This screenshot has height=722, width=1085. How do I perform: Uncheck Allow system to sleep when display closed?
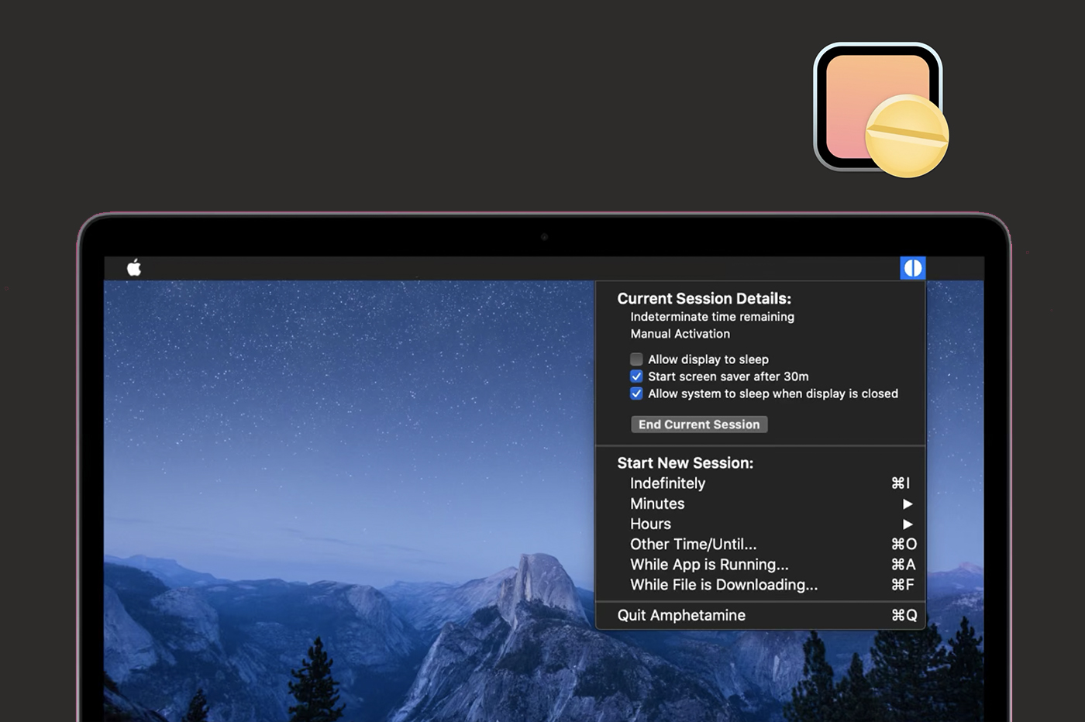(x=636, y=394)
